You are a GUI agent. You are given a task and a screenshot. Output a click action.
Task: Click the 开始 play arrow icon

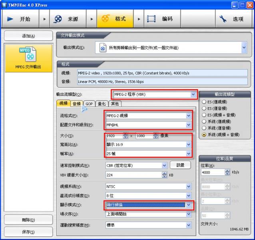11,19
